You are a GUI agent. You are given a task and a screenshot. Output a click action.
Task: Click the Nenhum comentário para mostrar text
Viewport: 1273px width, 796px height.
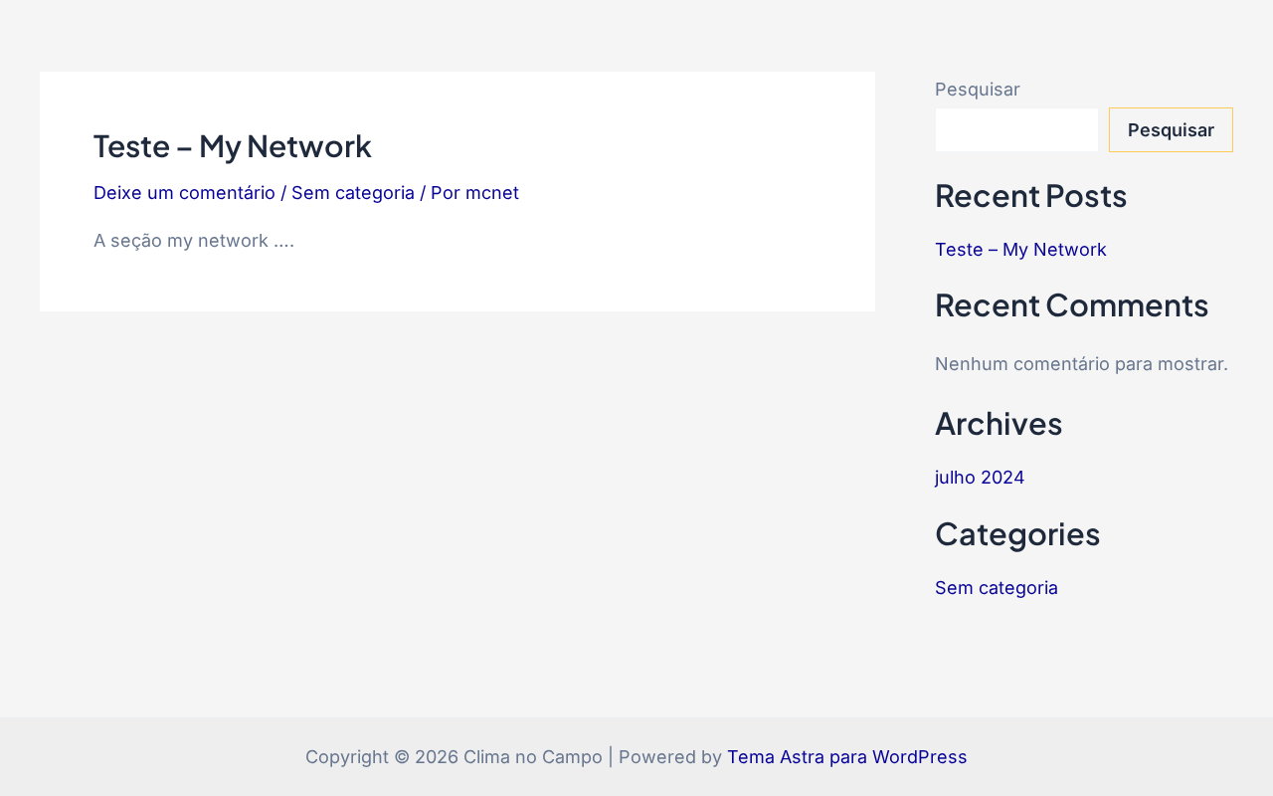1081,364
